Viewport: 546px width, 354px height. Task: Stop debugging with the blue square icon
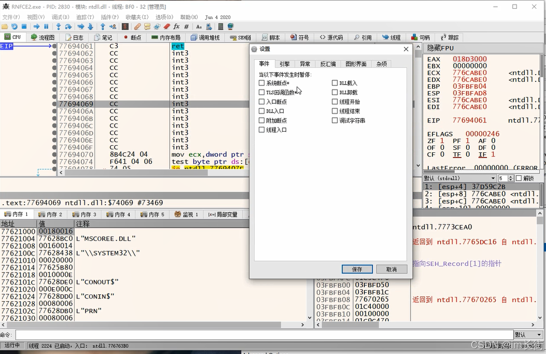point(24,26)
